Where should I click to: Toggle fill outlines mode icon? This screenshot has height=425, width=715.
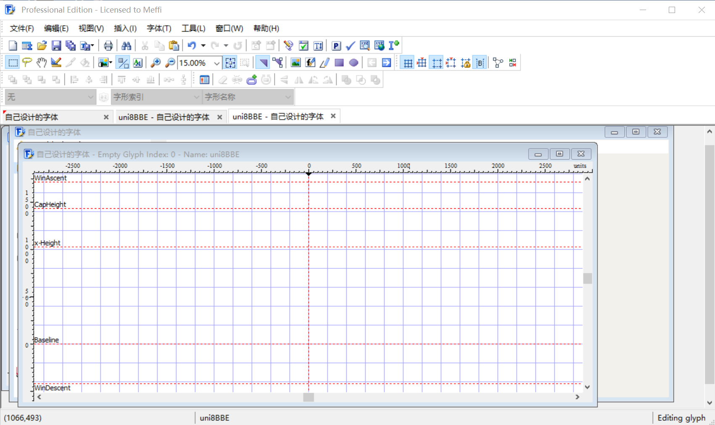click(123, 63)
